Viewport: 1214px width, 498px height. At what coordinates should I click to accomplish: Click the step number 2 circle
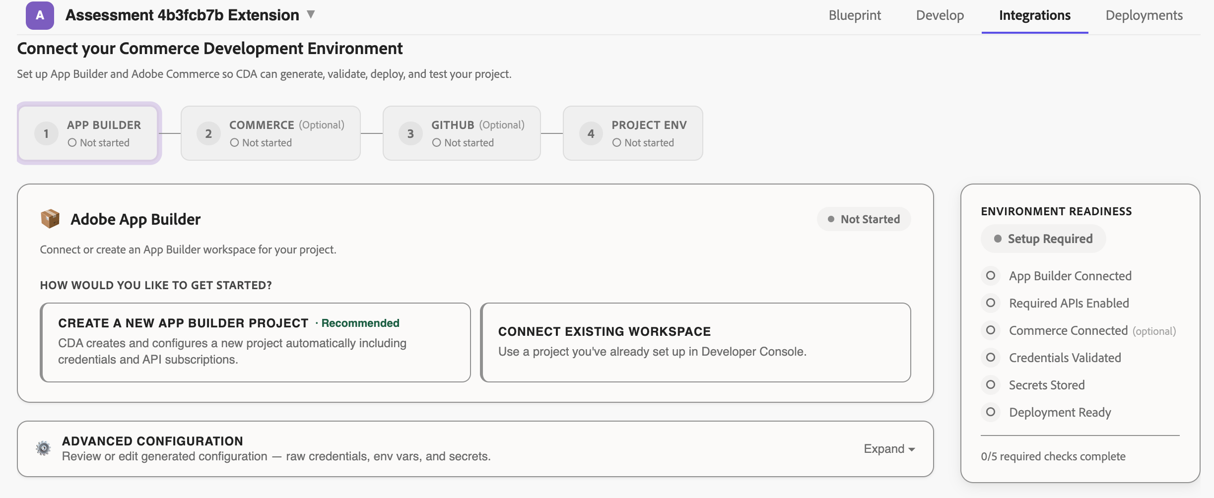point(208,133)
